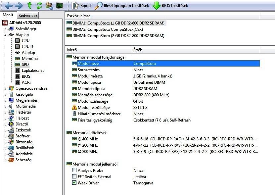Open Illesztőprogram frissítések driver updates

(122, 6)
